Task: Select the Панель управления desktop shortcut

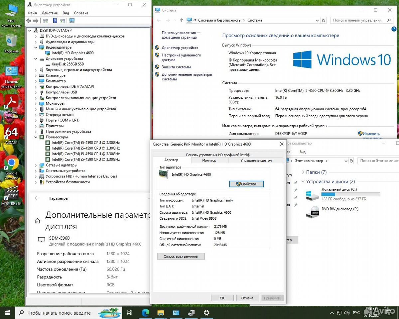Action: click(11, 77)
